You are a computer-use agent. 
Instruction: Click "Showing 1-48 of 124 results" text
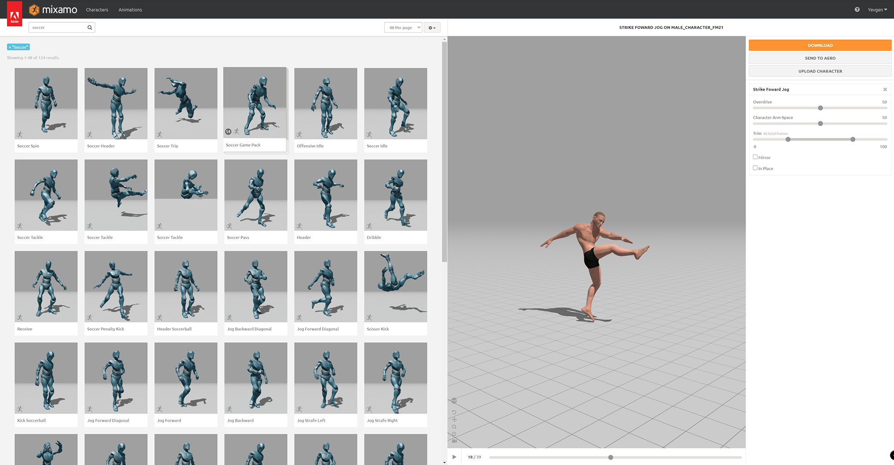(33, 58)
